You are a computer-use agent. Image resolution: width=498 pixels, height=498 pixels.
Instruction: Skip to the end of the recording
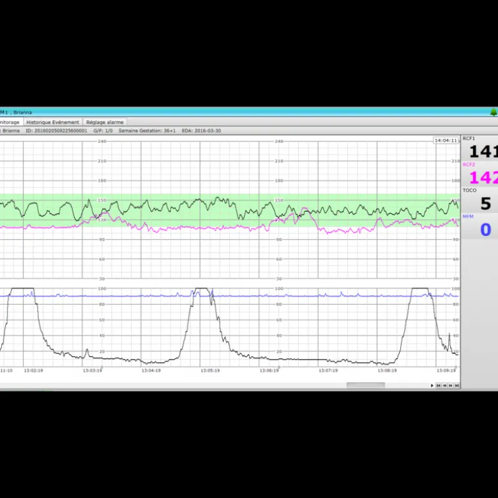[x=457, y=385]
